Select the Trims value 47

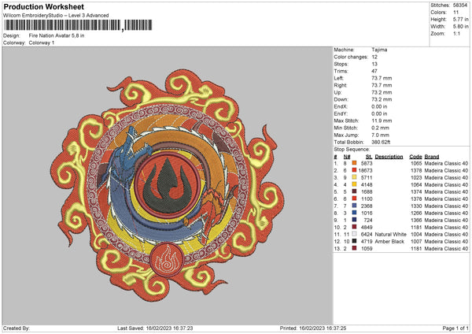click(x=374, y=71)
